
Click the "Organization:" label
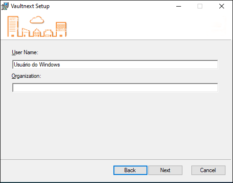(x=26, y=76)
